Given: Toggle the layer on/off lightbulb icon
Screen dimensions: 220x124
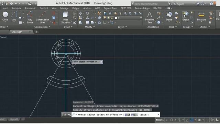Looking at the screenshot, I should tap(105, 18).
